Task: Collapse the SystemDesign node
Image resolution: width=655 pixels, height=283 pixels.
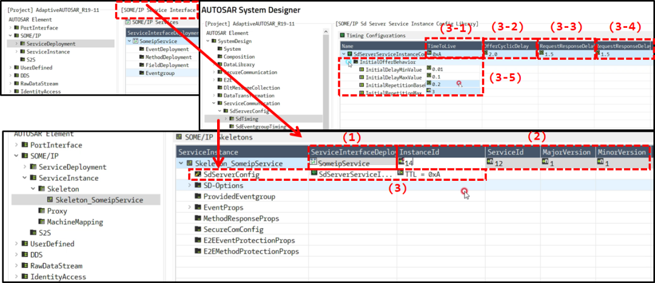Action: click(207, 41)
